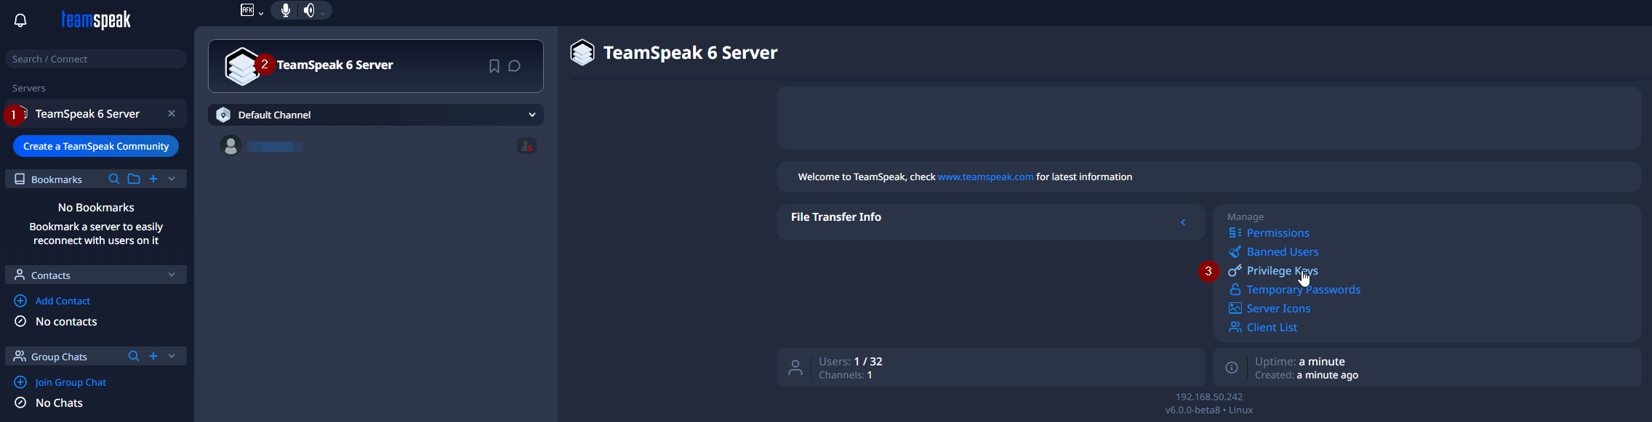Collapse the Contacts section
This screenshot has width=1652, height=422.
click(172, 275)
